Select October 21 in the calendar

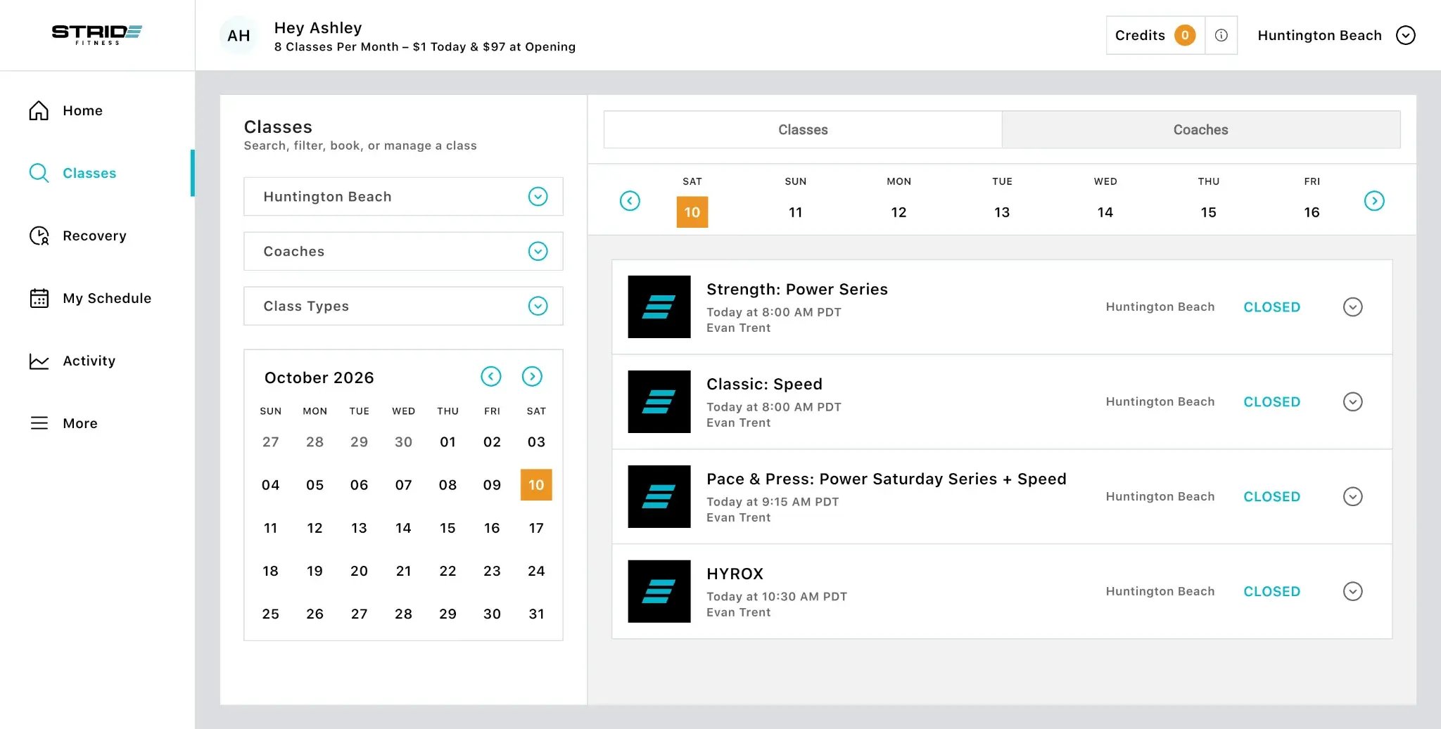pyautogui.click(x=403, y=571)
